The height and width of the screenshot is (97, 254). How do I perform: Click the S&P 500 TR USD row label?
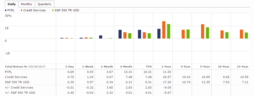point(17,82)
